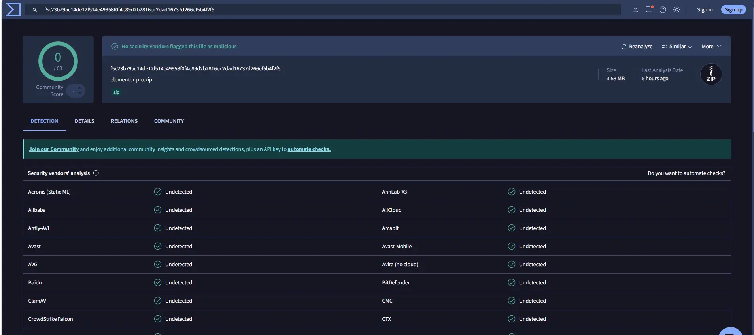Click info icon beside Security vendors' analysis
754x335 pixels.
96,173
